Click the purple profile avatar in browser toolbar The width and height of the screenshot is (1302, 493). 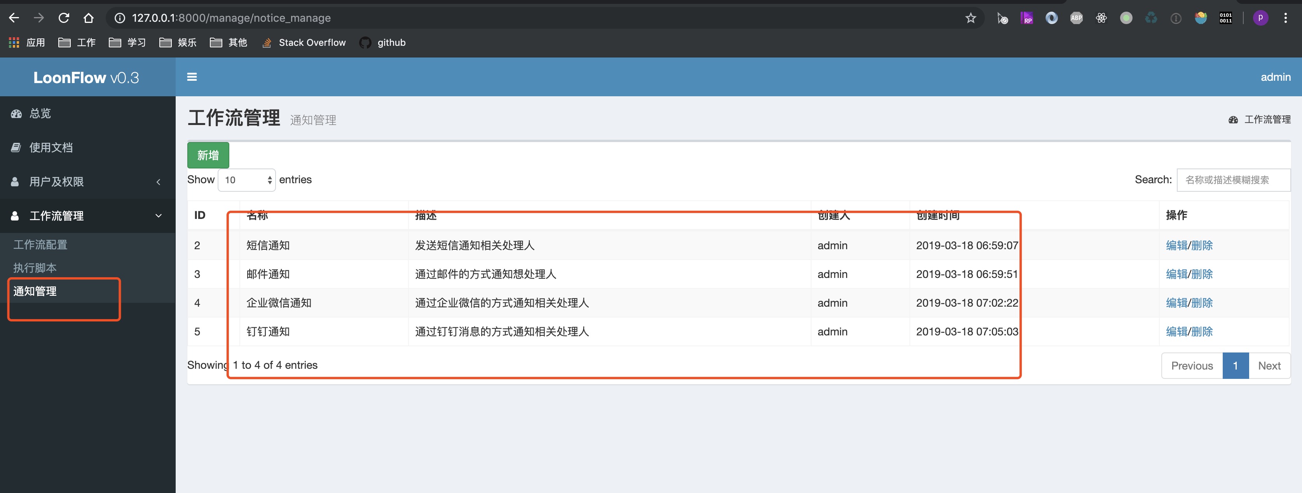click(1260, 17)
